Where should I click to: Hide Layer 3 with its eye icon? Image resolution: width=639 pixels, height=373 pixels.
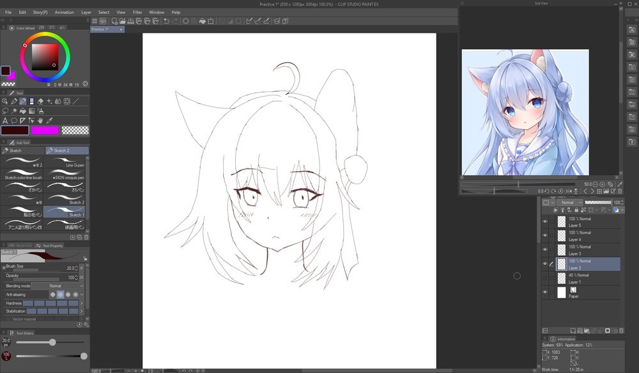coord(545,250)
